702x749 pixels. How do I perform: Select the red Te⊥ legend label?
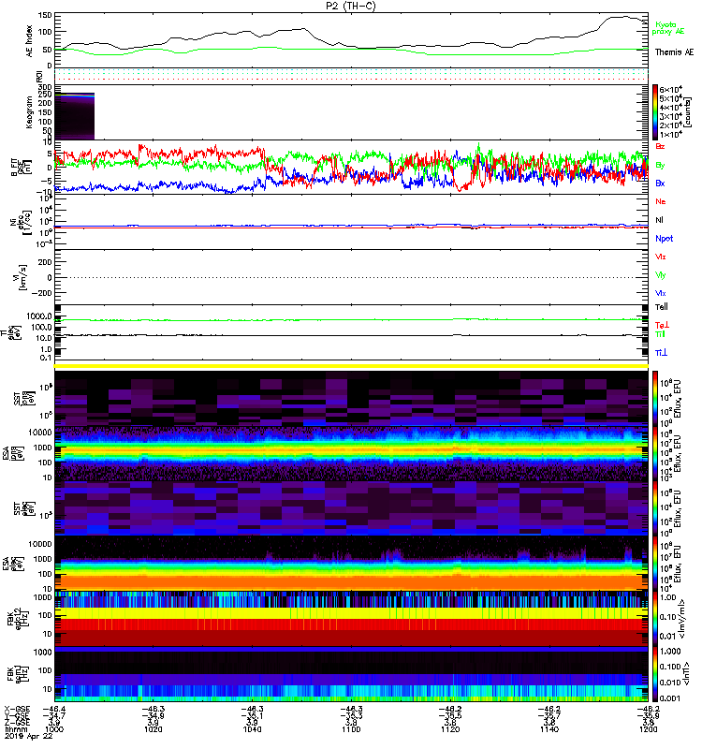click(x=662, y=325)
